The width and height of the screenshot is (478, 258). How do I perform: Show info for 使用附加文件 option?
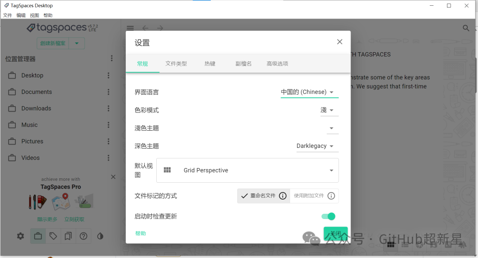pyautogui.click(x=331, y=196)
